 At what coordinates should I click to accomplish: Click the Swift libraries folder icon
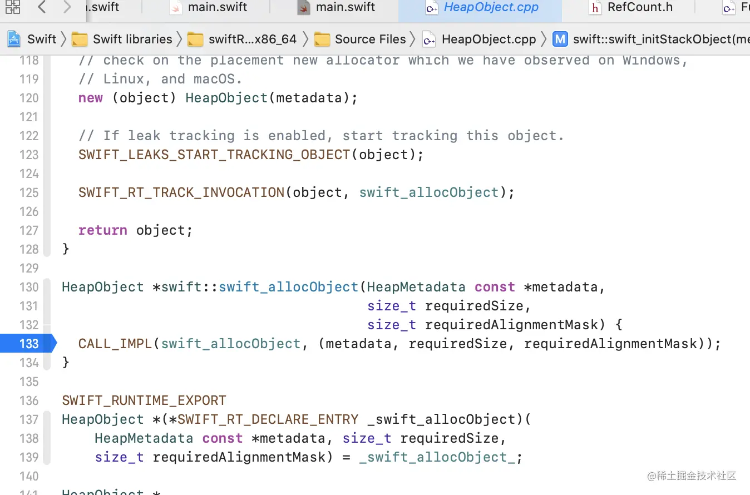pyautogui.click(x=80, y=39)
